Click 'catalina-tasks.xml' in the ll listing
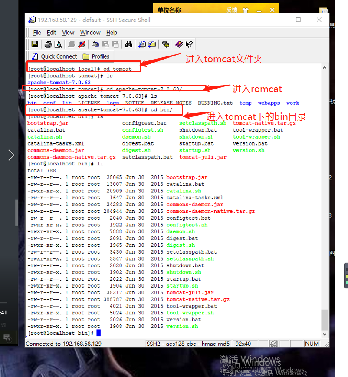Image resolution: width=348 pixels, height=377 pixels. [195, 198]
